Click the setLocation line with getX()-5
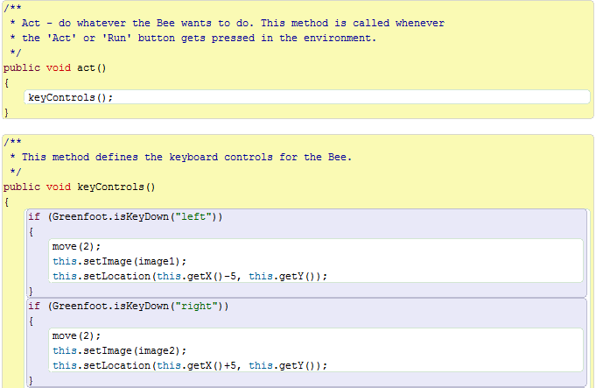596x388 pixels. (x=190, y=276)
